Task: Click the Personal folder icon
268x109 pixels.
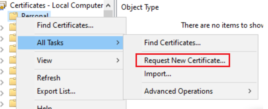Action: tap(13, 16)
